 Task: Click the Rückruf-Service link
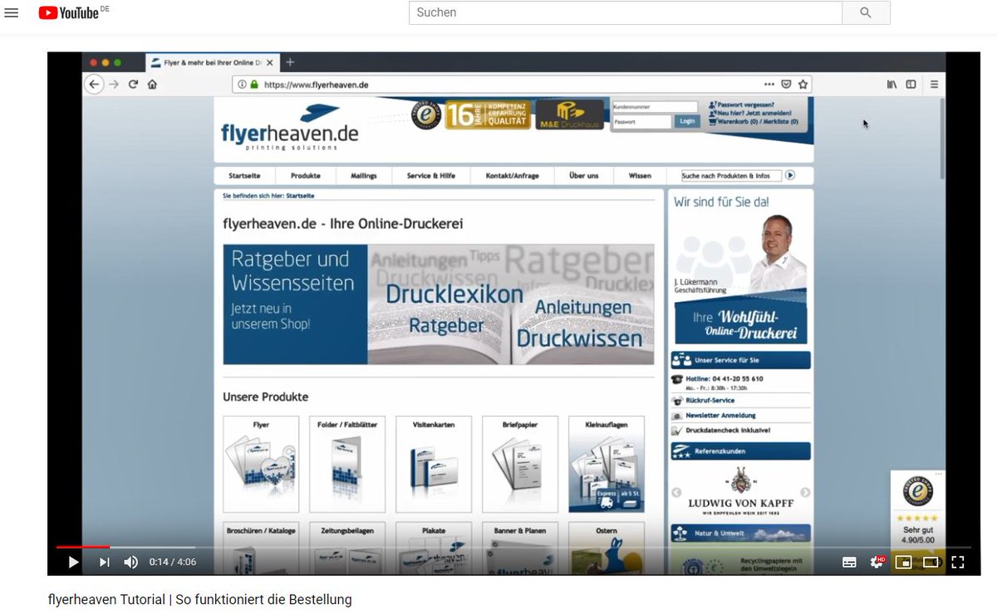click(710, 401)
